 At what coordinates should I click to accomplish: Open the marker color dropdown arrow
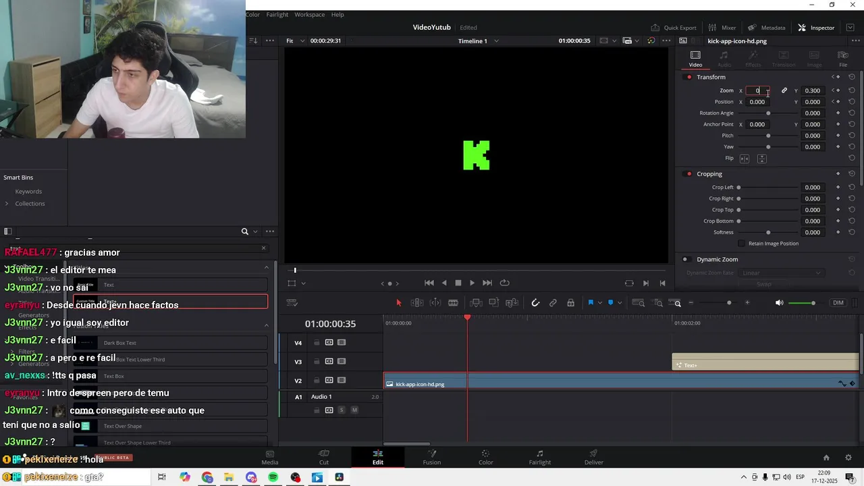click(620, 302)
